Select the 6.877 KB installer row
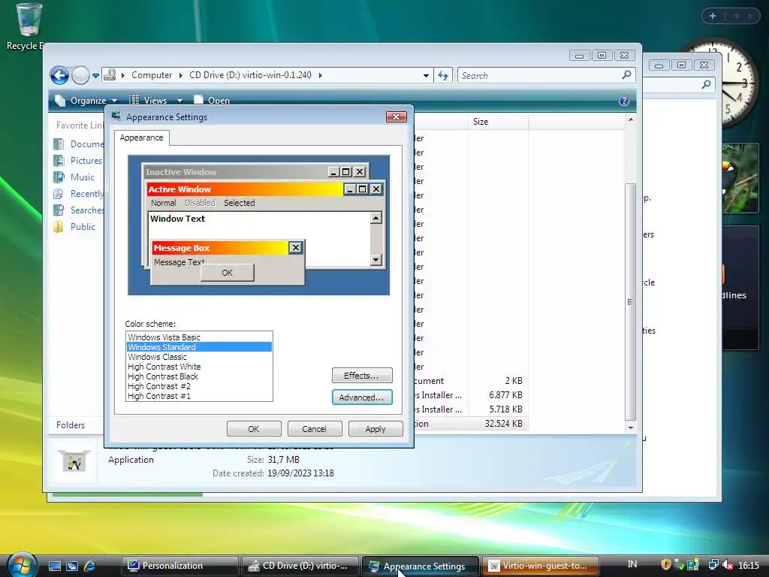The image size is (769, 577). pyautogui.click(x=471, y=395)
